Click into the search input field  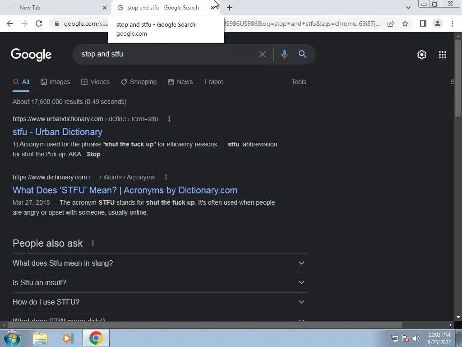[168, 54]
